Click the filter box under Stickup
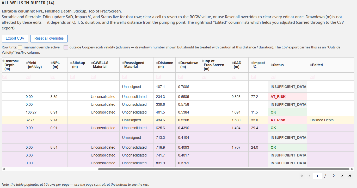Image resolution: width=357 pixels, height=188 pixels. 78,77
